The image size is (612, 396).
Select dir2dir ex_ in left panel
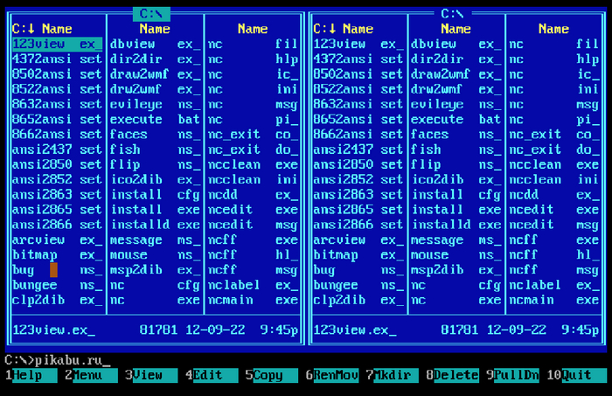[155, 59]
